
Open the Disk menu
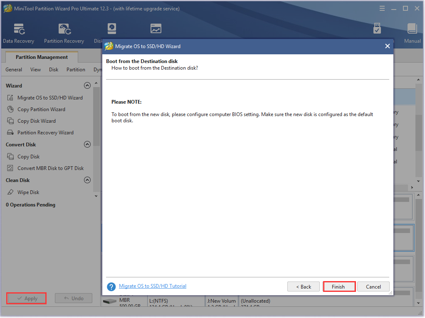point(54,70)
